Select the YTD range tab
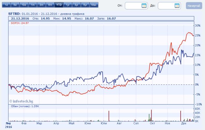This screenshot has width=205, height=130. [59, 5]
